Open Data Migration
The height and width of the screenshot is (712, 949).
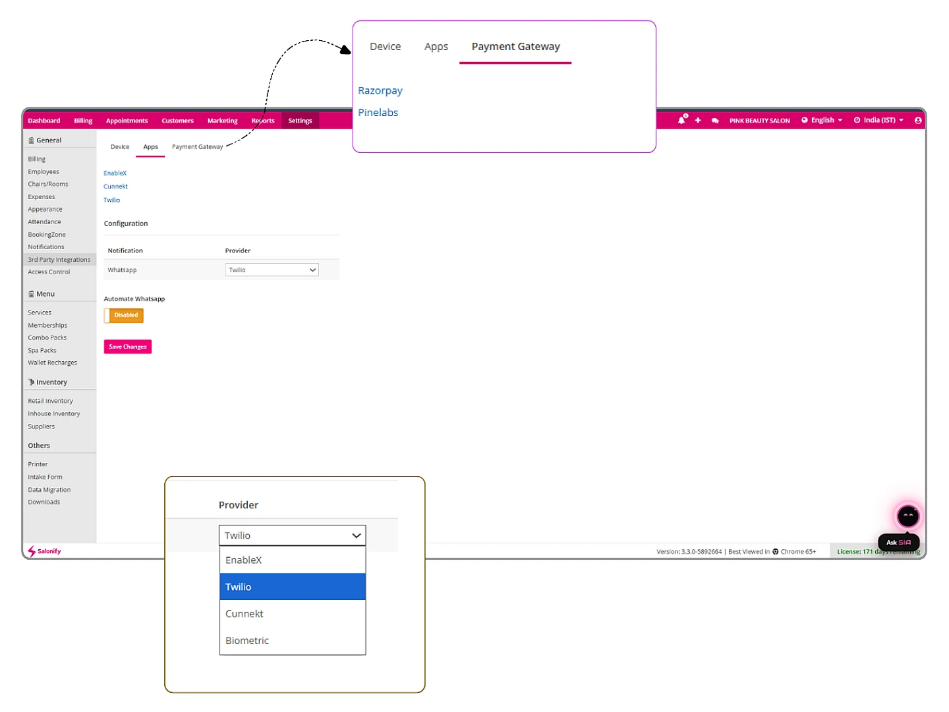(x=49, y=490)
